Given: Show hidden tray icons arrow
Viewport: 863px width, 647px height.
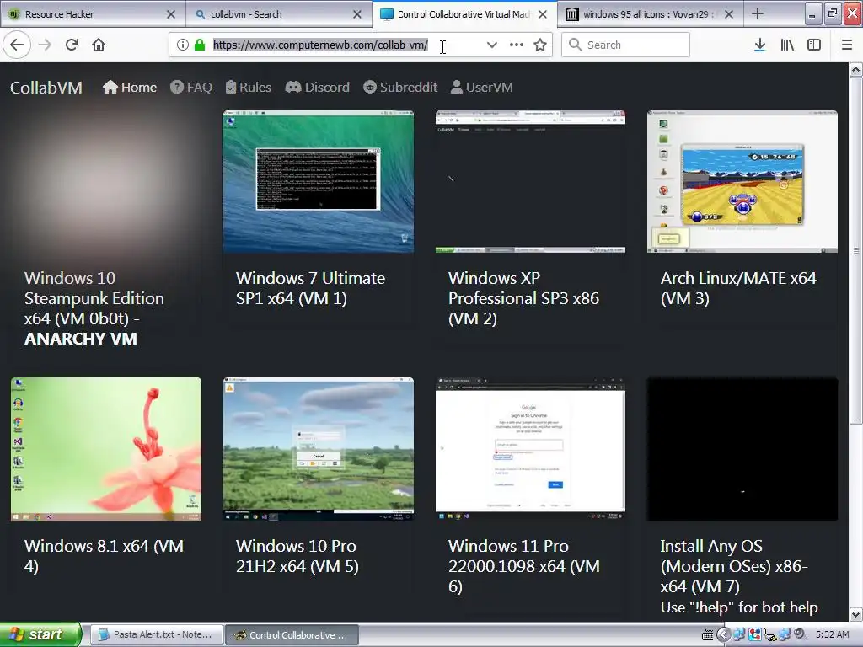Looking at the screenshot, I should 723,635.
